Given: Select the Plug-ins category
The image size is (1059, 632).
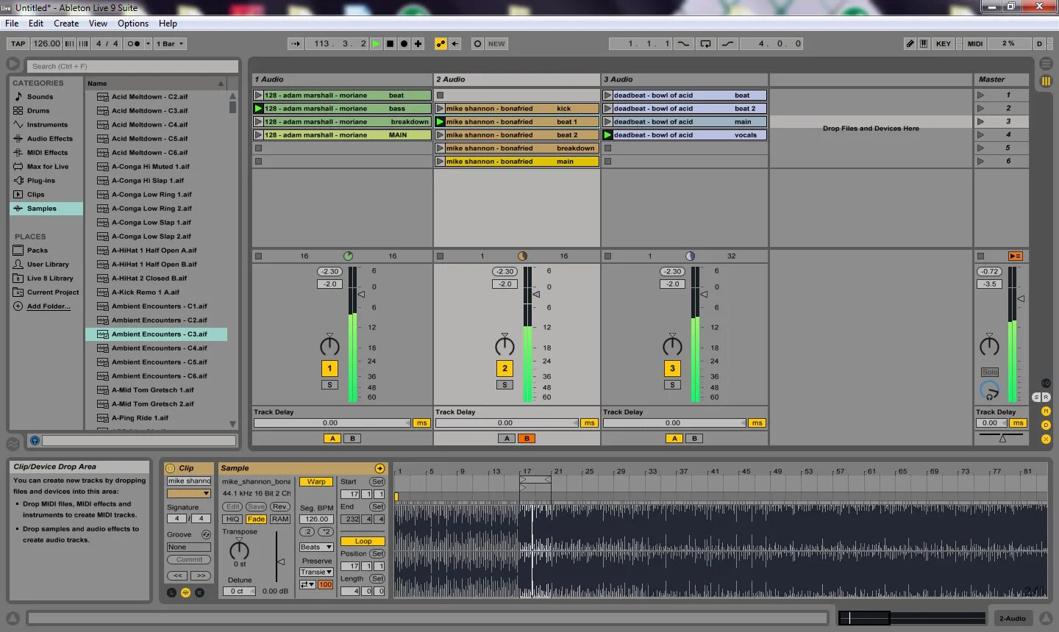Looking at the screenshot, I should 46,181.
